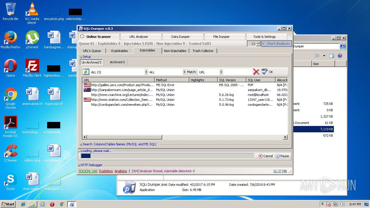Launch CCleaner from the desktop
This screenshot has width=370, height=208.
(10, 153)
